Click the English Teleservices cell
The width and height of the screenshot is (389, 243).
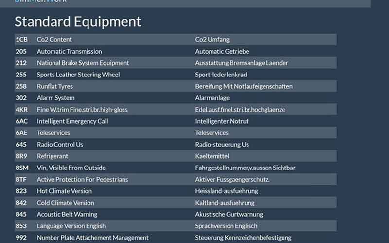pyautogui.click(x=53, y=133)
